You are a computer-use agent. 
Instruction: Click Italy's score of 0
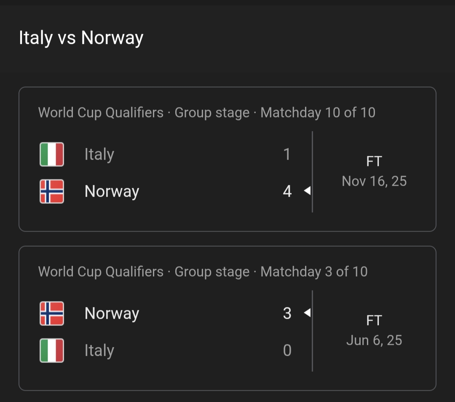click(x=287, y=351)
